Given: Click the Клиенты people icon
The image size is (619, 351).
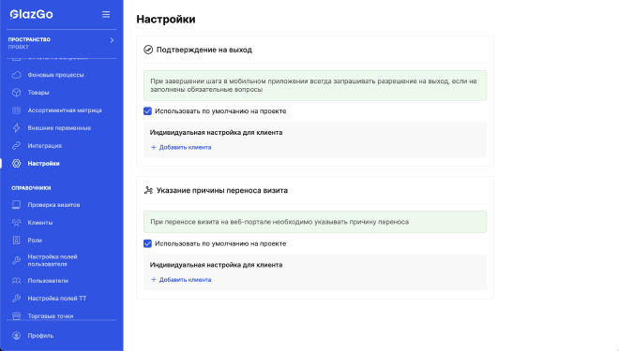Looking at the screenshot, I should coord(16,223).
